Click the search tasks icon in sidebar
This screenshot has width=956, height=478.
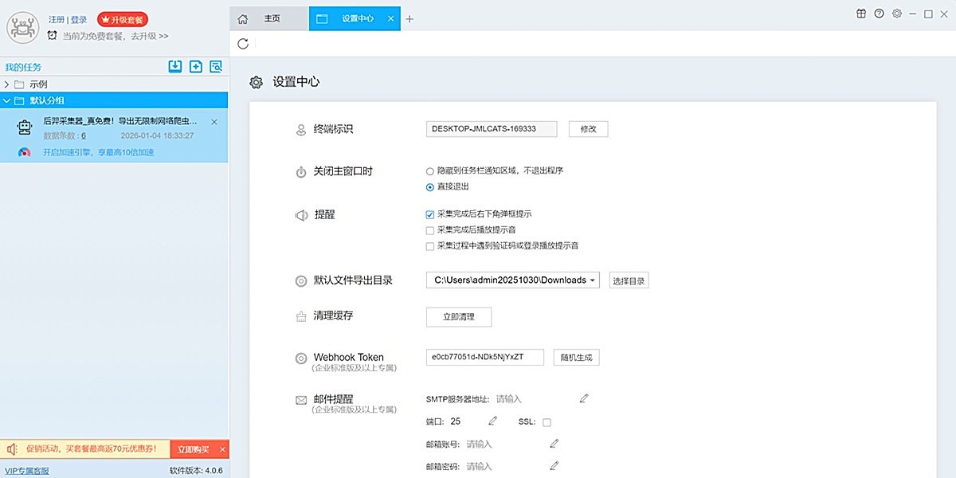tap(216, 67)
